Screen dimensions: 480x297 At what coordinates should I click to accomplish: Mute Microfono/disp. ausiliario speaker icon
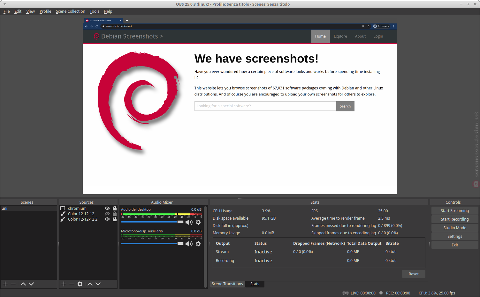point(189,244)
